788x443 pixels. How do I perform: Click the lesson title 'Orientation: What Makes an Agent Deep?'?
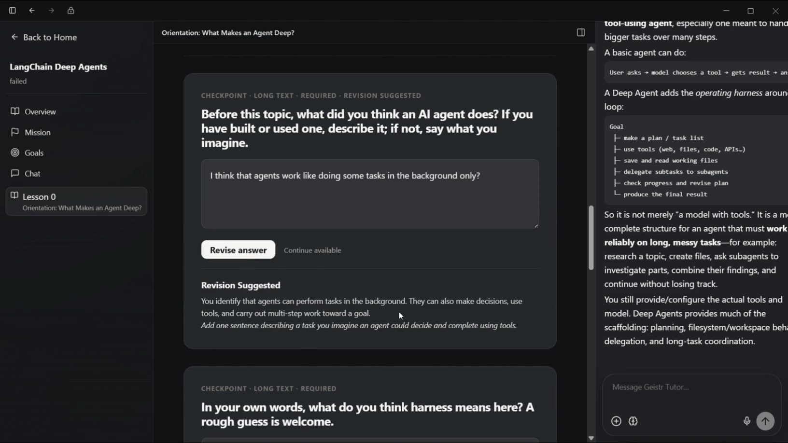pyautogui.click(x=228, y=32)
